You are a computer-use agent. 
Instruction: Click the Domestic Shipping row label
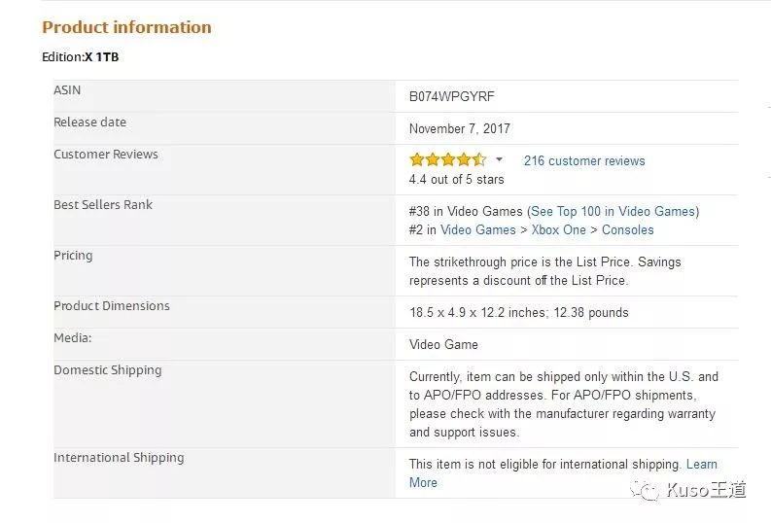107,370
